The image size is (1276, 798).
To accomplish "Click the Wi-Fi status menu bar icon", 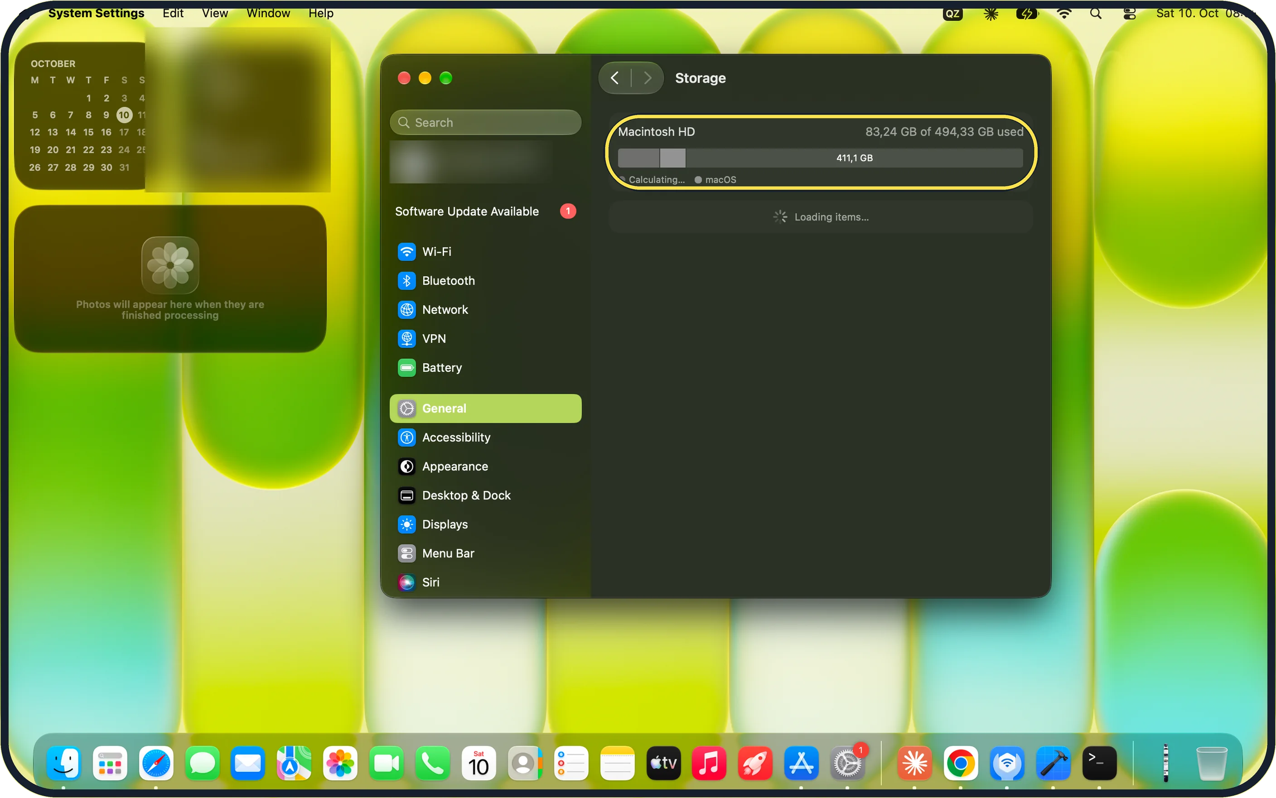I will 1064,13.
